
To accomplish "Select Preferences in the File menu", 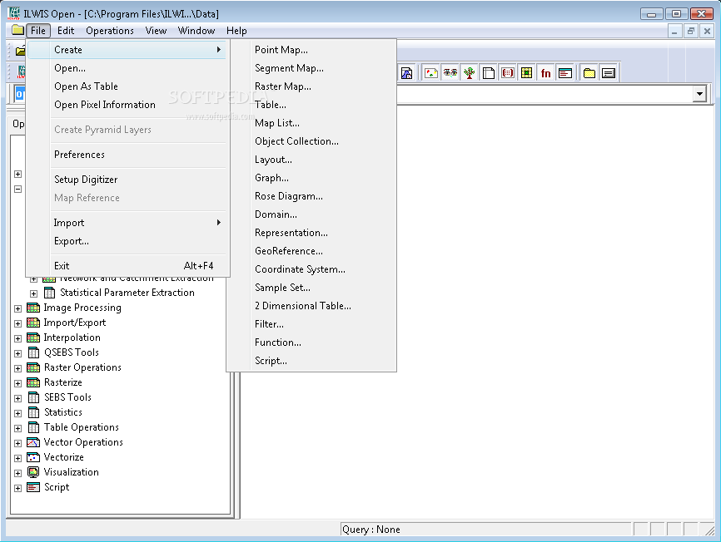I will (x=79, y=155).
